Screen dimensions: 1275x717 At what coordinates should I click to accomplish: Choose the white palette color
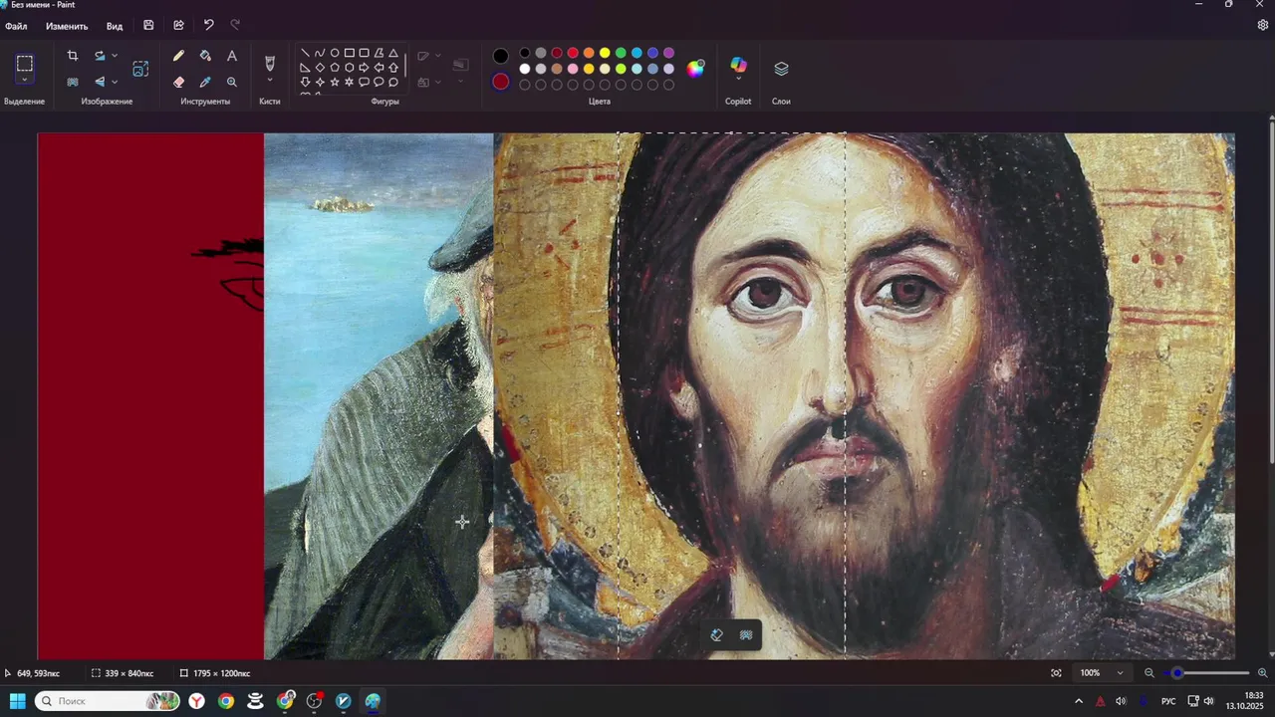click(x=525, y=69)
